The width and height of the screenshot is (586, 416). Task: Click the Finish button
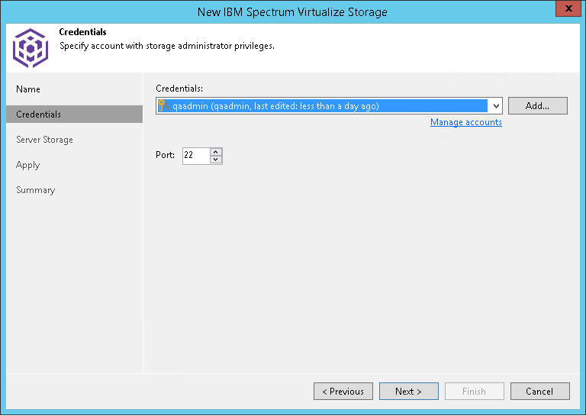click(x=475, y=392)
